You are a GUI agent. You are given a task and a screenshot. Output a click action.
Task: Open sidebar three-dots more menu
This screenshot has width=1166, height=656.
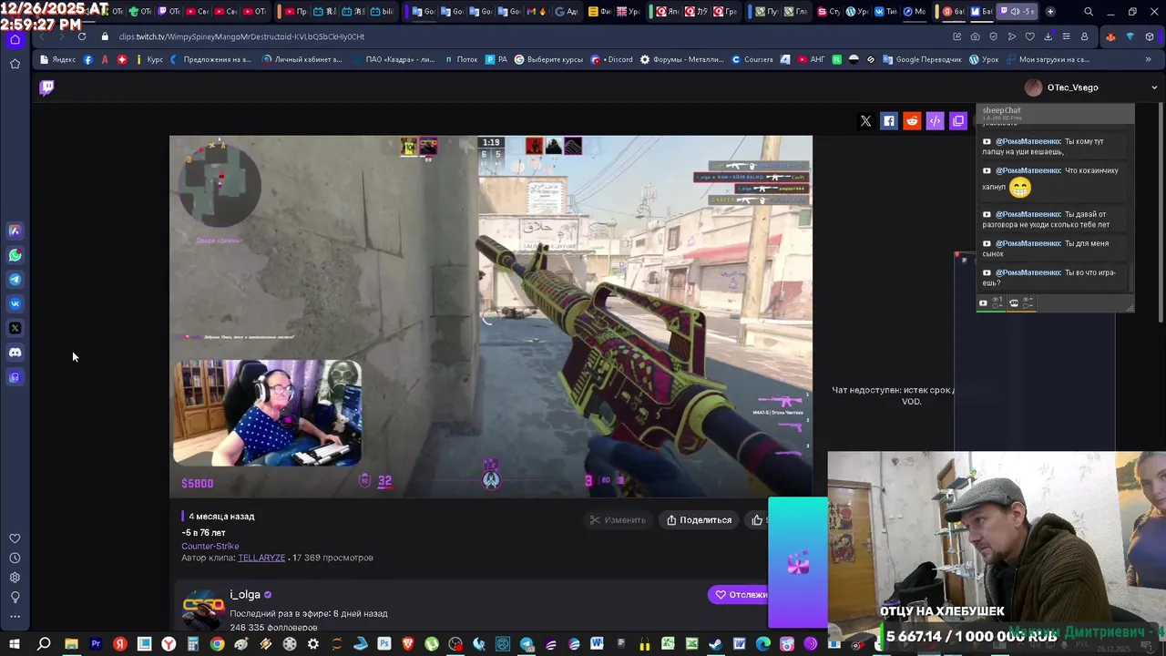click(15, 617)
